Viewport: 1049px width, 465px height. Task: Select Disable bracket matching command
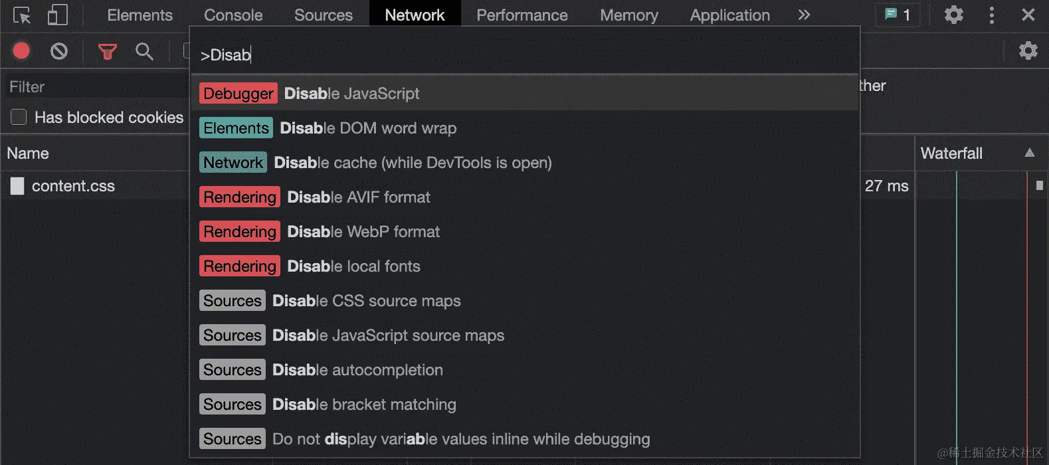[x=525, y=405]
